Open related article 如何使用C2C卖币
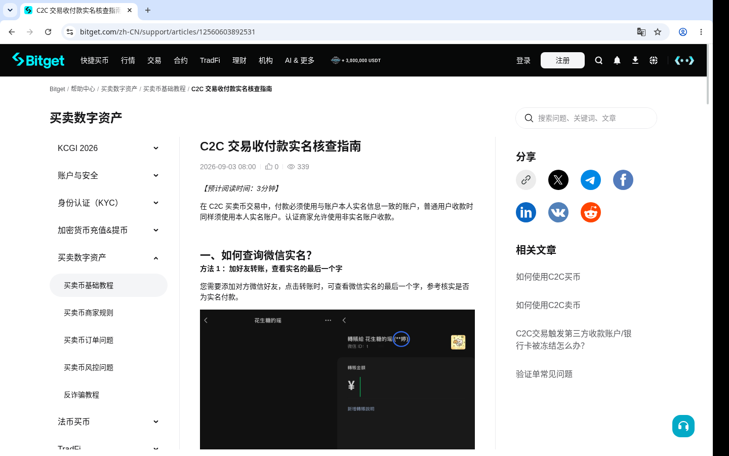The height and width of the screenshot is (456, 729). 548,305
